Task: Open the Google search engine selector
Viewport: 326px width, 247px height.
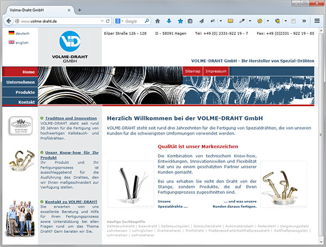Action: (119, 21)
